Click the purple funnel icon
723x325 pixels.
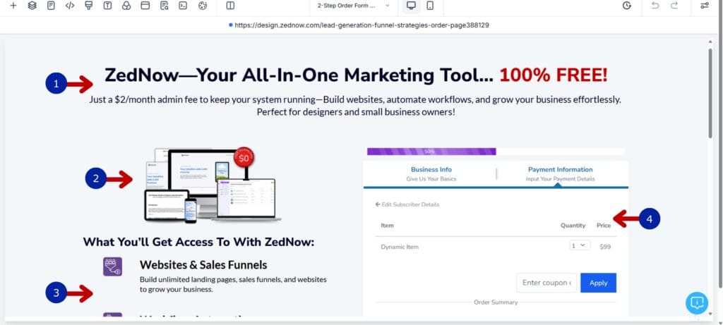pos(112,266)
